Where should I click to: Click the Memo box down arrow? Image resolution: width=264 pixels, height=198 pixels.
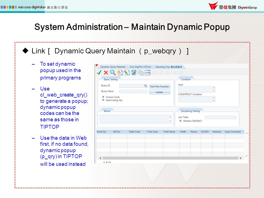pos(170,121)
